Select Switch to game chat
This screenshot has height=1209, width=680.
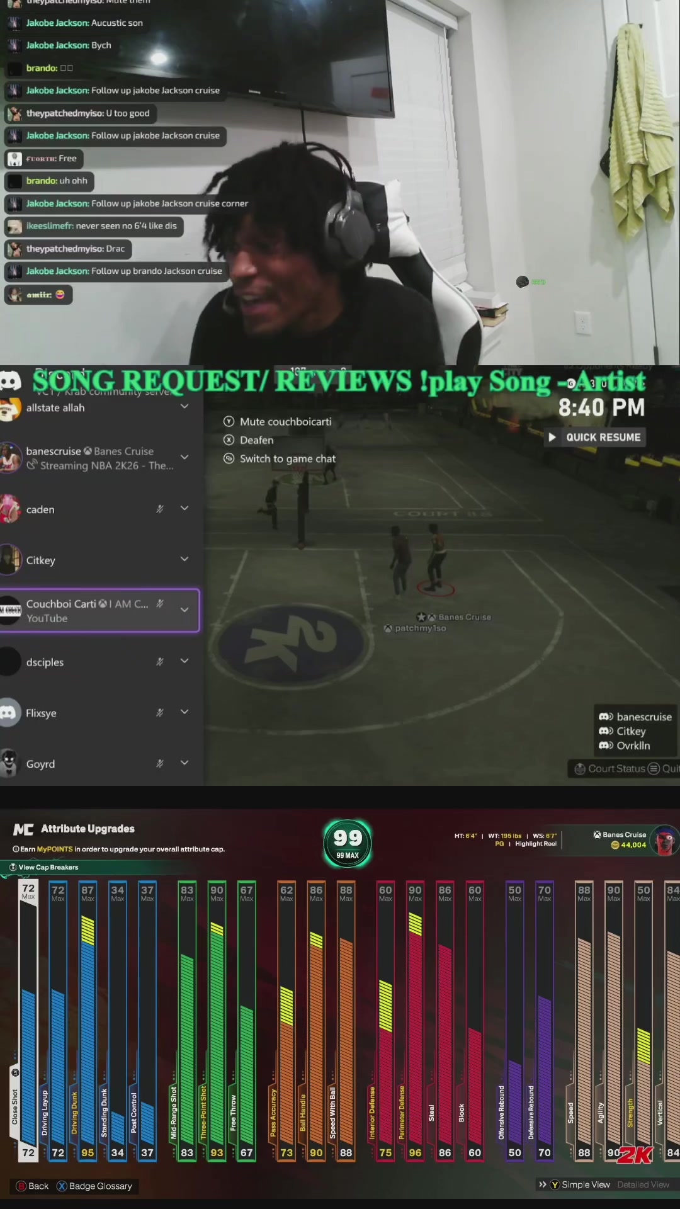[x=280, y=458]
